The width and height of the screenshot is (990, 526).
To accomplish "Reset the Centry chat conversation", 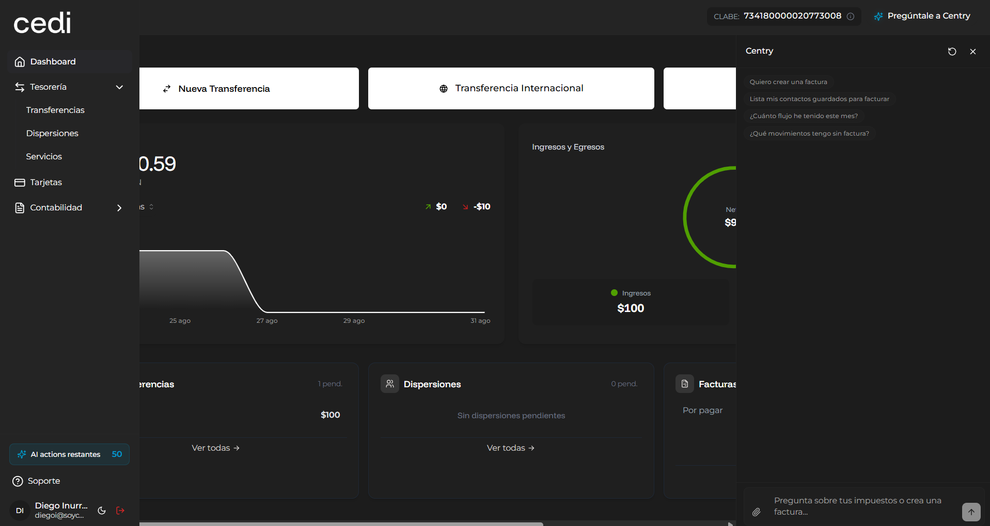I will (x=952, y=52).
